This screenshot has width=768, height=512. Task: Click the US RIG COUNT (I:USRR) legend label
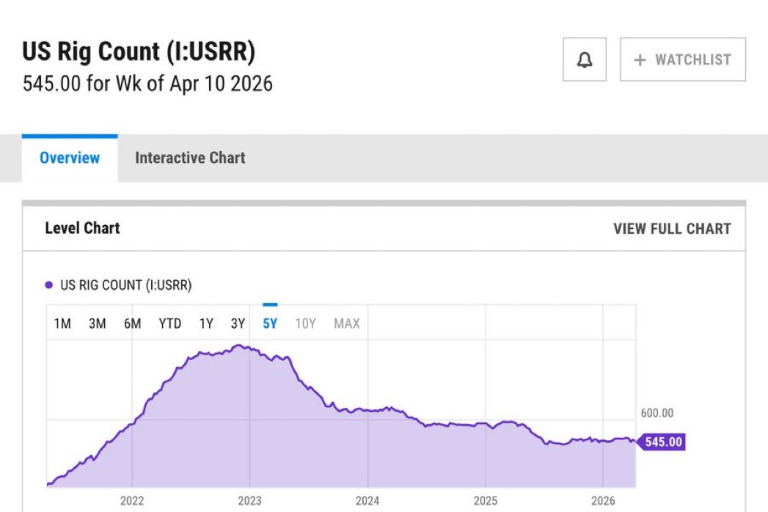point(126,285)
